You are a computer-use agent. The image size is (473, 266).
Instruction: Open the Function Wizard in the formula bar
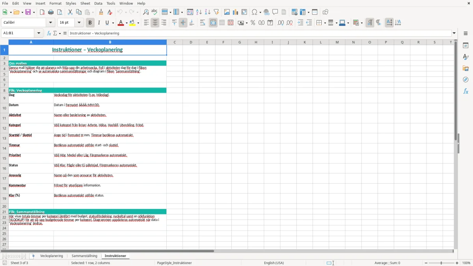pos(49,33)
